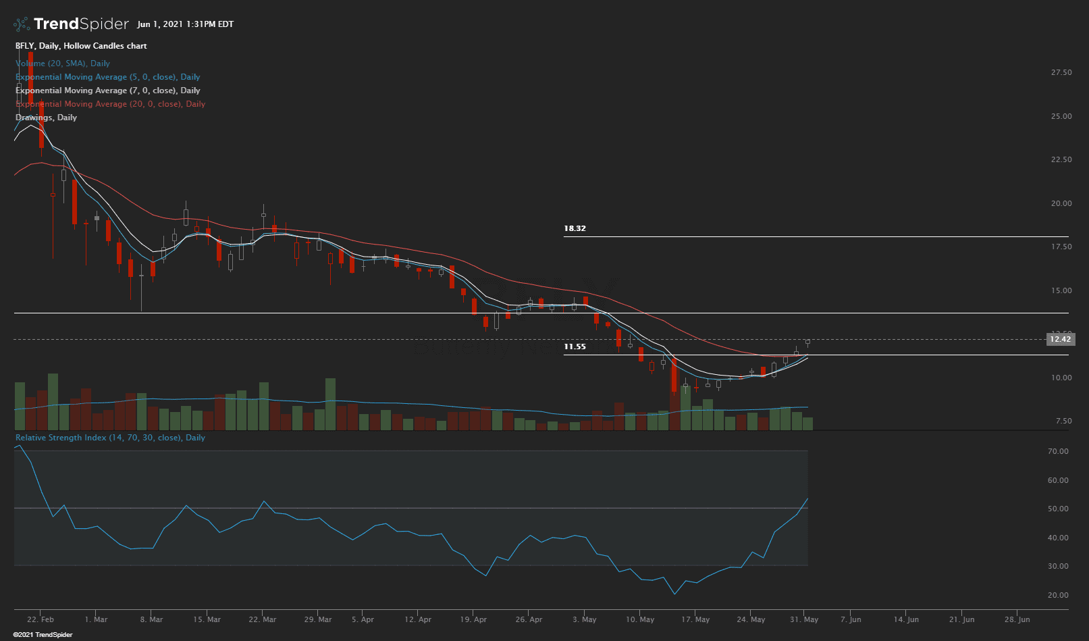Click the ©2021 TrendSpider copyright text

[43, 635]
